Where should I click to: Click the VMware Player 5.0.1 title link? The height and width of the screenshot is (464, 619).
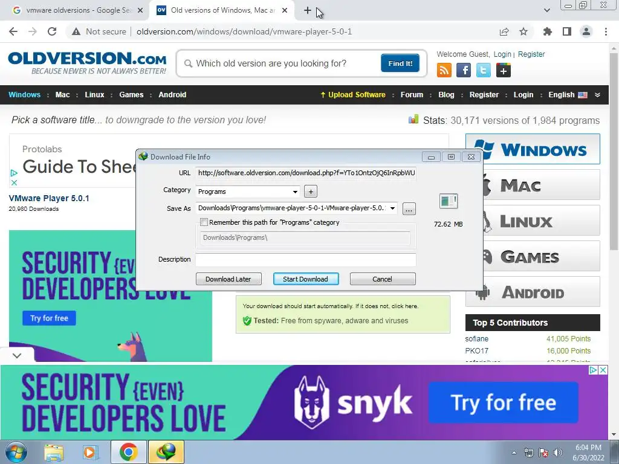coord(49,198)
